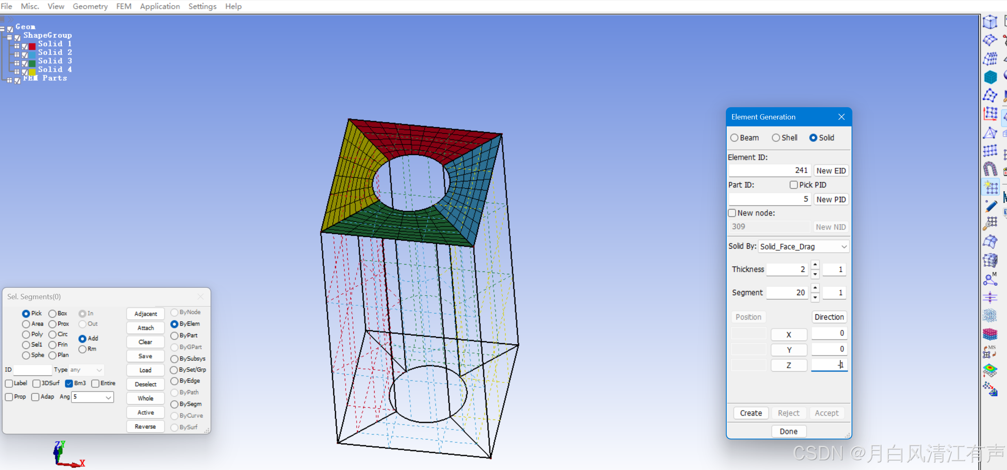The height and width of the screenshot is (470, 1007).
Task: Expand the Solid 1 tree node
Action: (17, 46)
